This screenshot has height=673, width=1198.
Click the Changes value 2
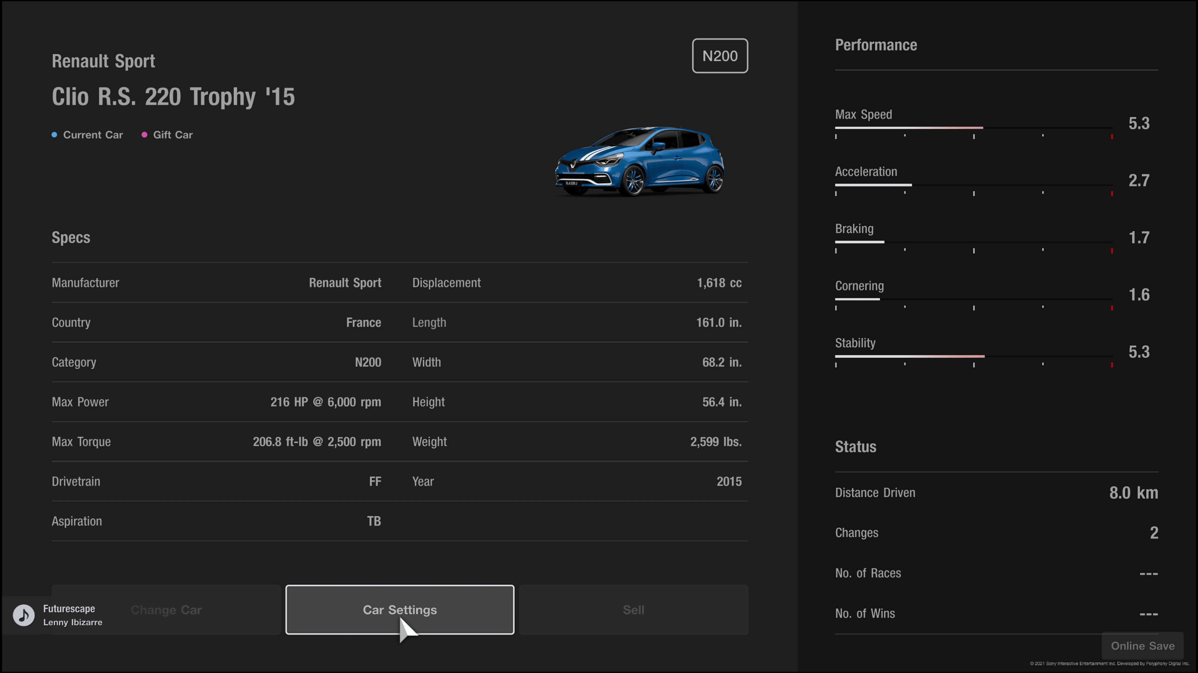pyautogui.click(x=1154, y=533)
